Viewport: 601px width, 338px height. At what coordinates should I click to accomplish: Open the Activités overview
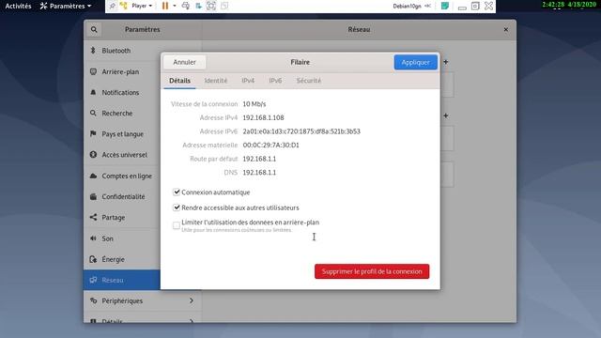click(x=18, y=6)
